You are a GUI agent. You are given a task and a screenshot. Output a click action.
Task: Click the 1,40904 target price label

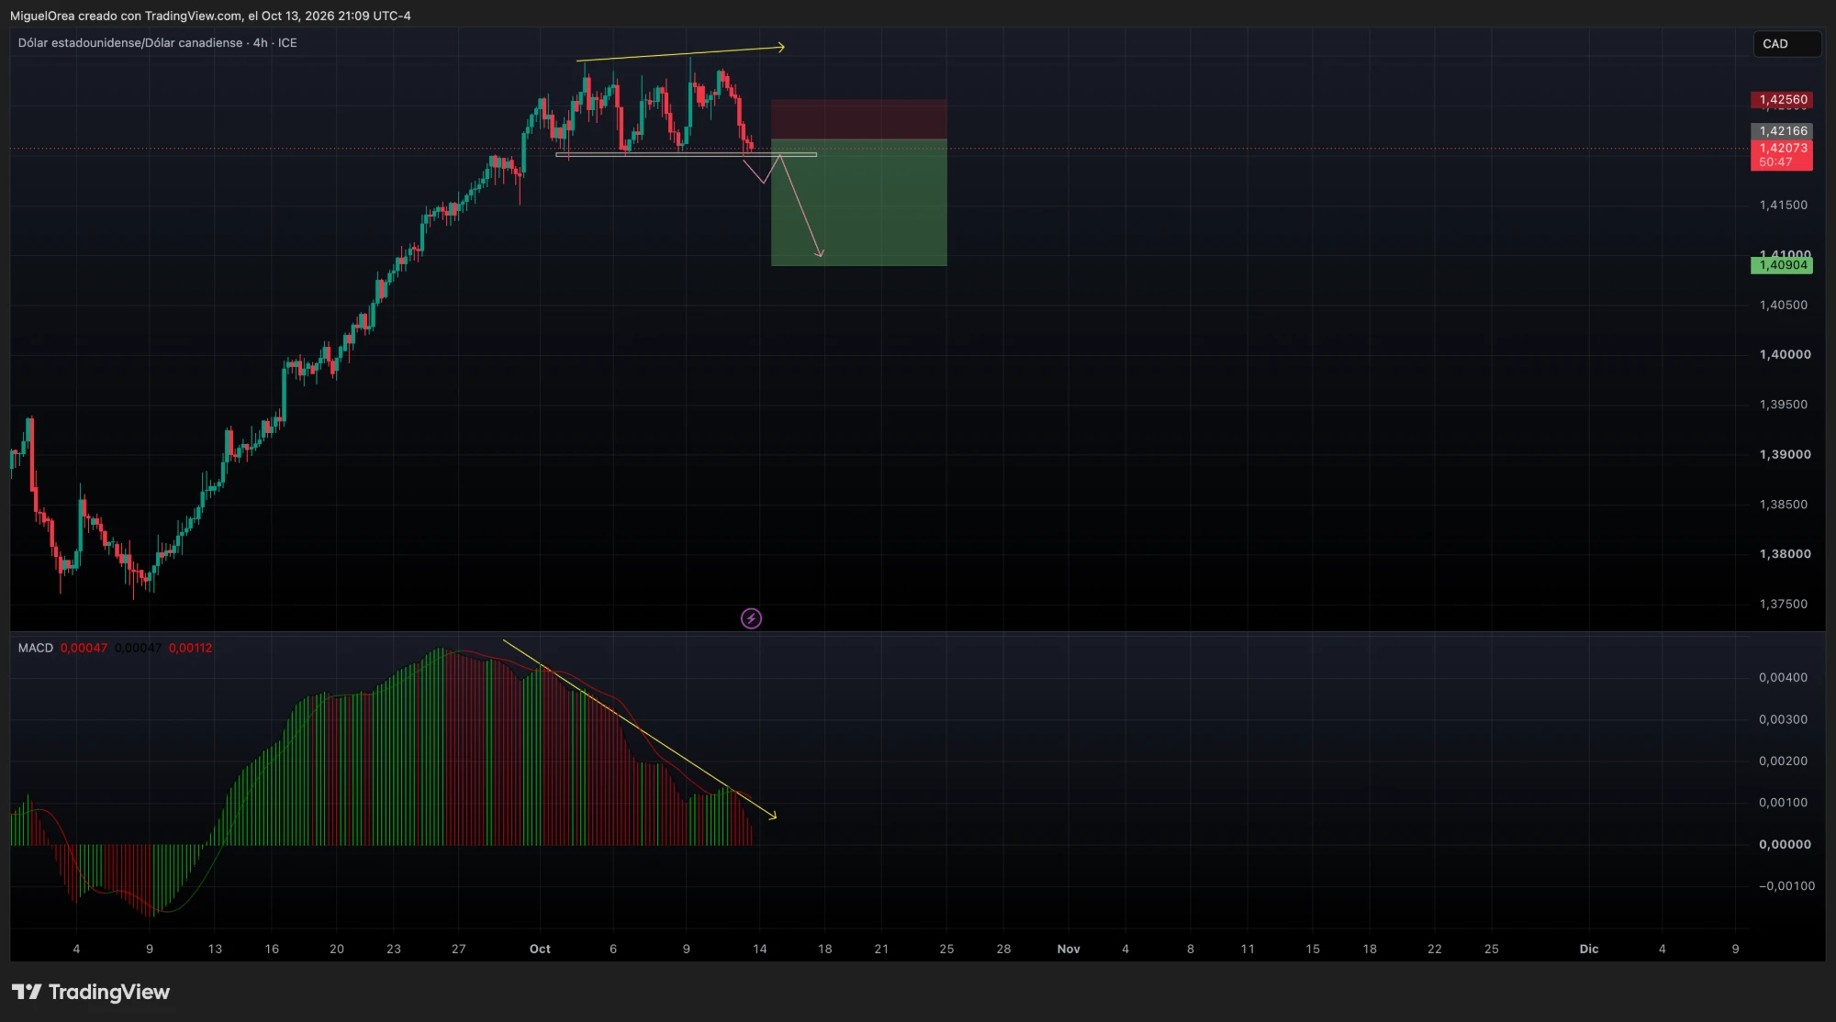(1782, 265)
